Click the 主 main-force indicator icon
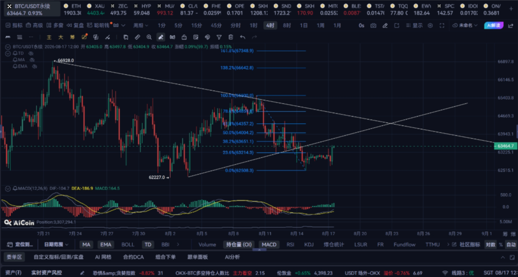This screenshot has width=518, height=277. coord(49,37)
